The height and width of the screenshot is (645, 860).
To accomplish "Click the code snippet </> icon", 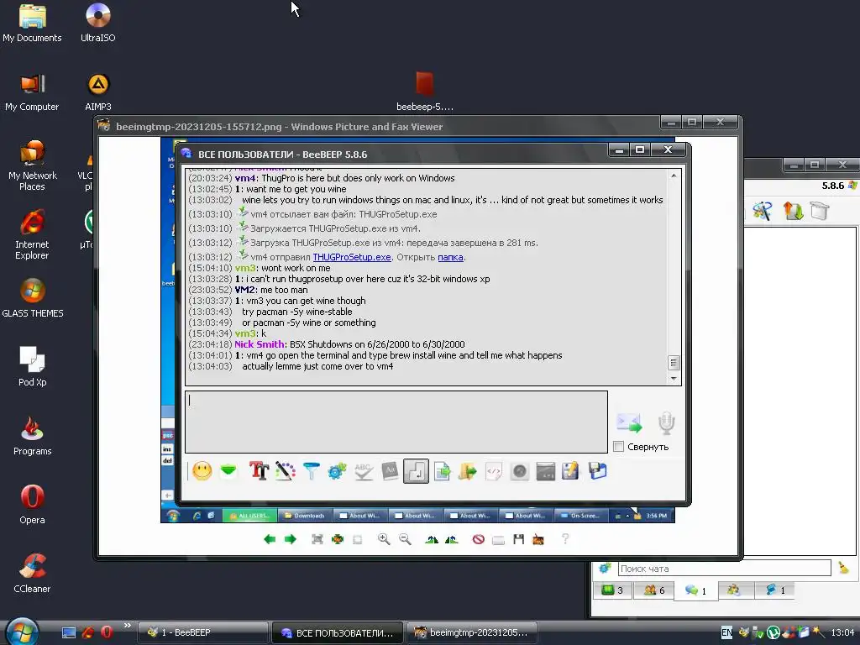I will (494, 470).
